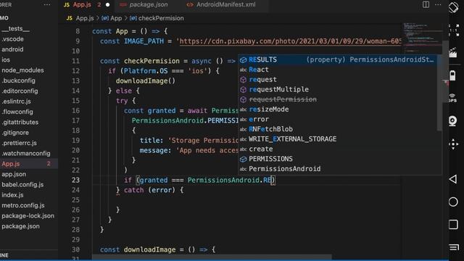Open the .gitattributes file
Viewport: 464px width, 261px height.
pyautogui.click(x=20, y=123)
